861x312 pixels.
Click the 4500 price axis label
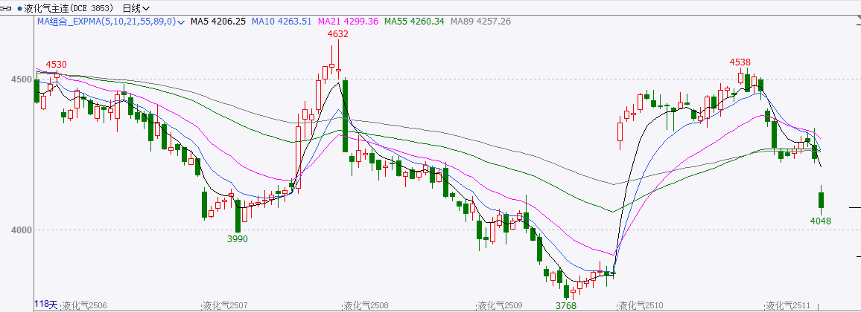click(22, 79)
